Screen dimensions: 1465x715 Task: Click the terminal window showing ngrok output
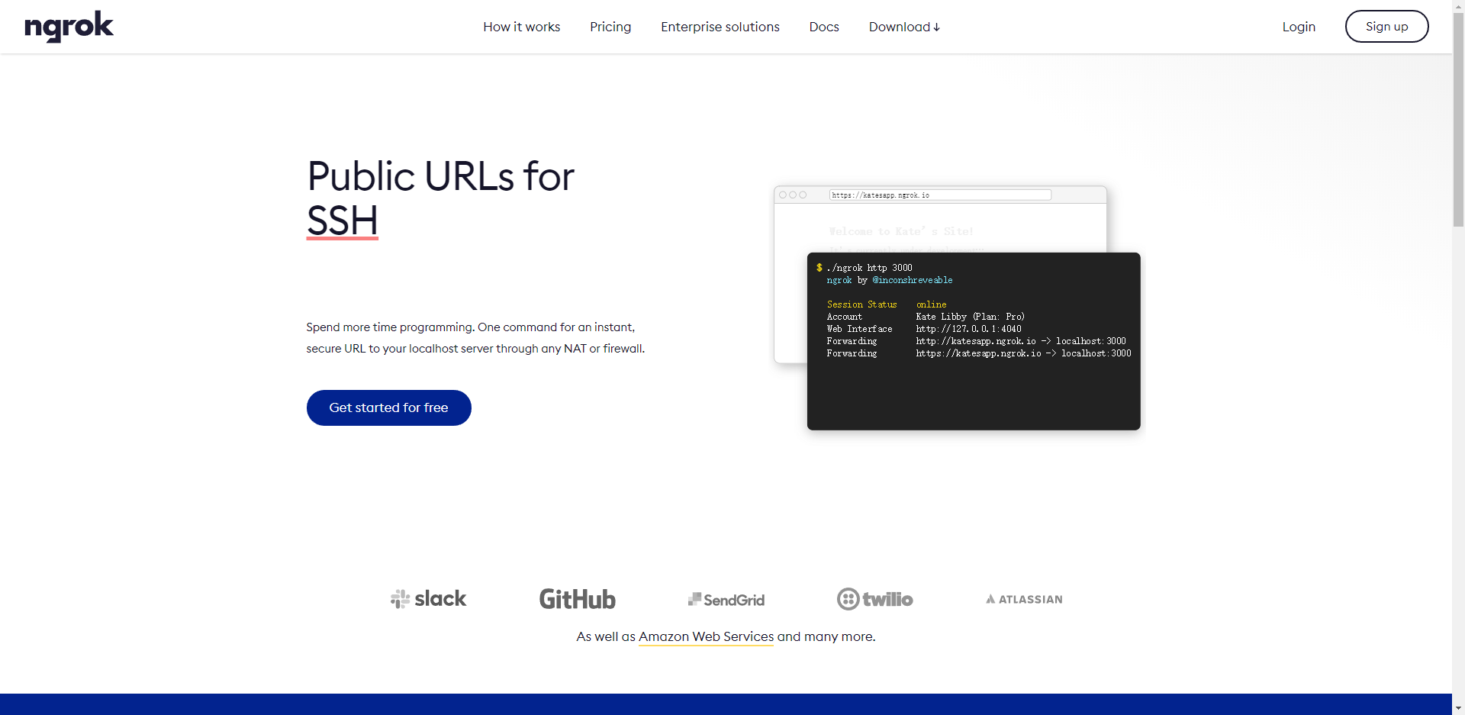[x=973, y=341]
